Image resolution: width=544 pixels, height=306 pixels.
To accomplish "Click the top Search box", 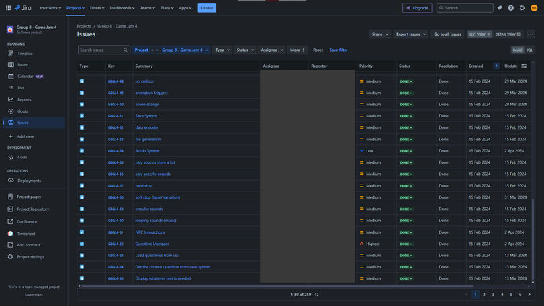I will [x=465, y=8].
